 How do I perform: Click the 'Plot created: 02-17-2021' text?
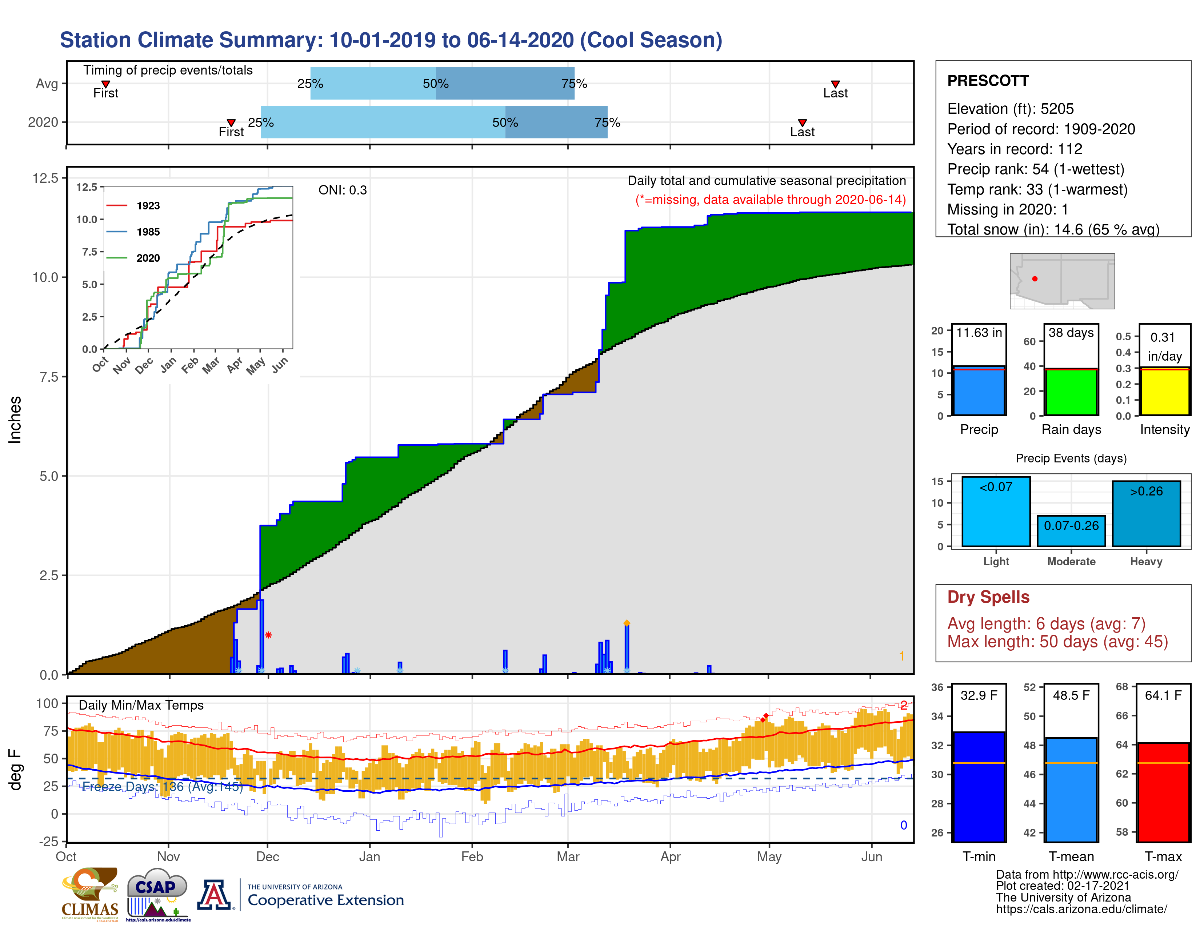coord(1063,886)
